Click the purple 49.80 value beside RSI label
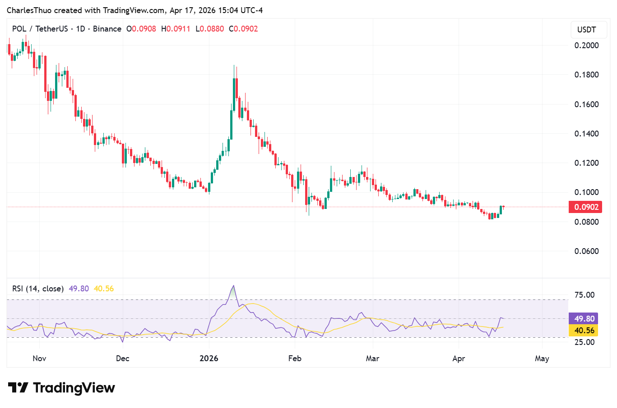The height and width of the screenshot is (408, 617). [79, 289]
